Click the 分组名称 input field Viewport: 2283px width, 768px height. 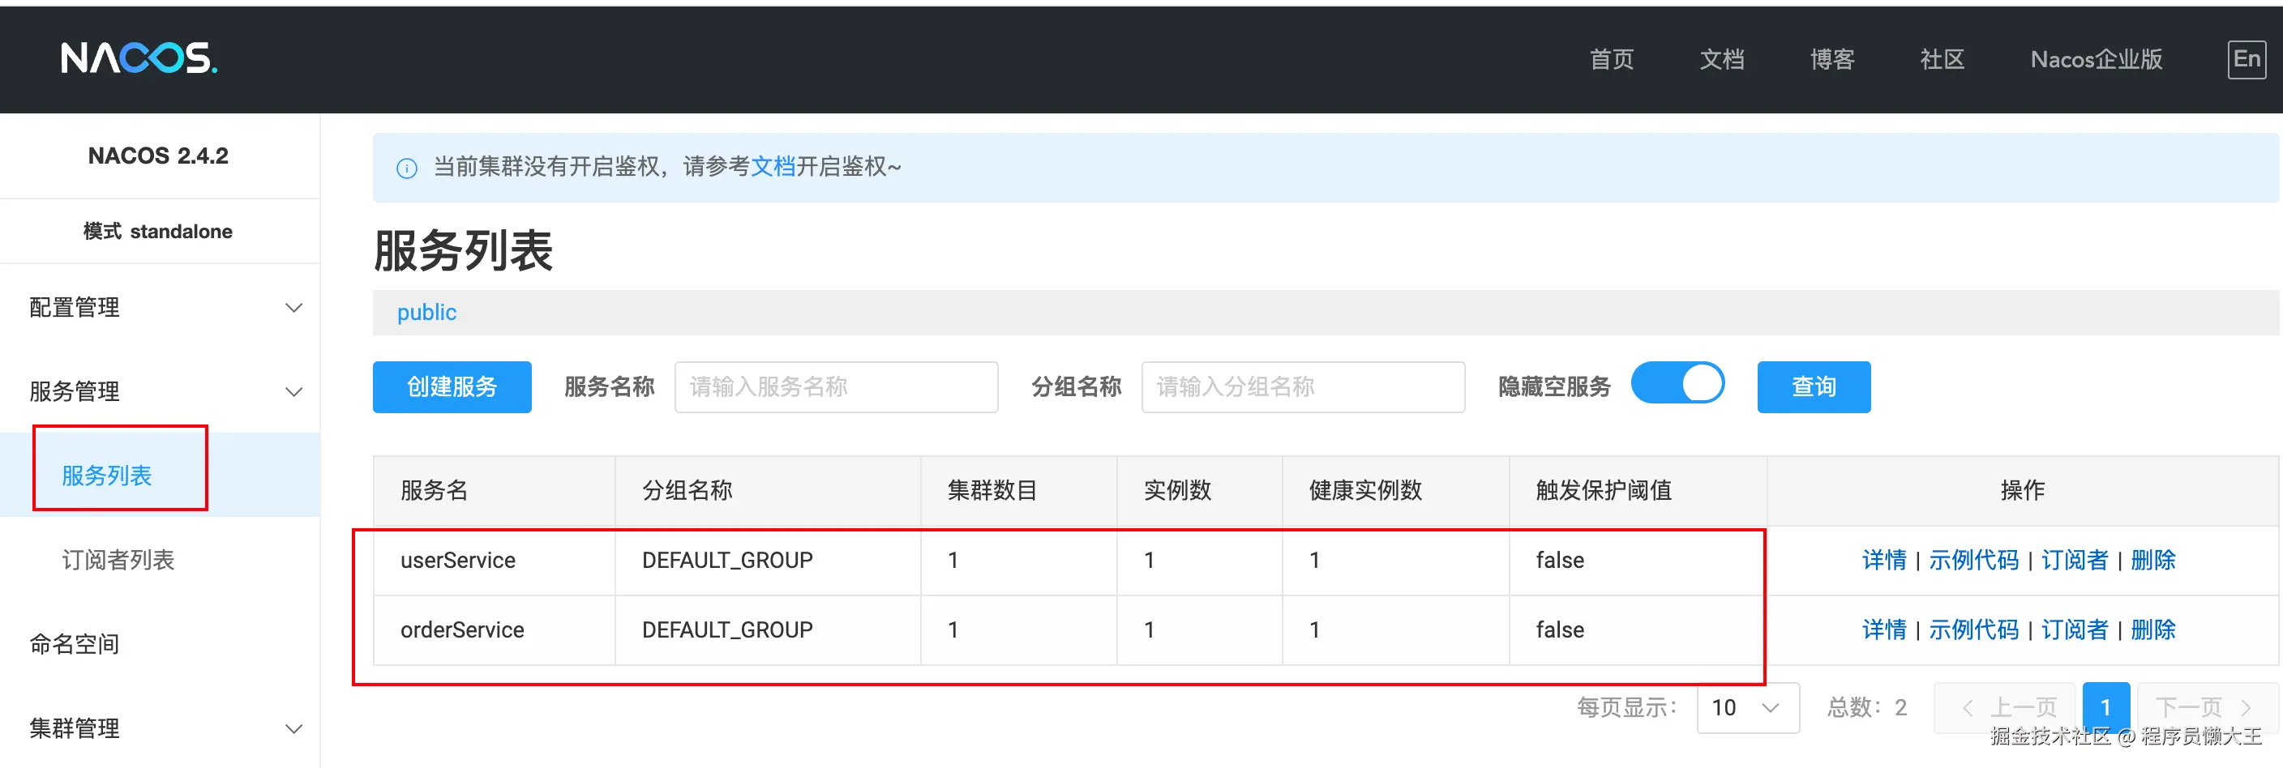click(x=1302, y=387)
